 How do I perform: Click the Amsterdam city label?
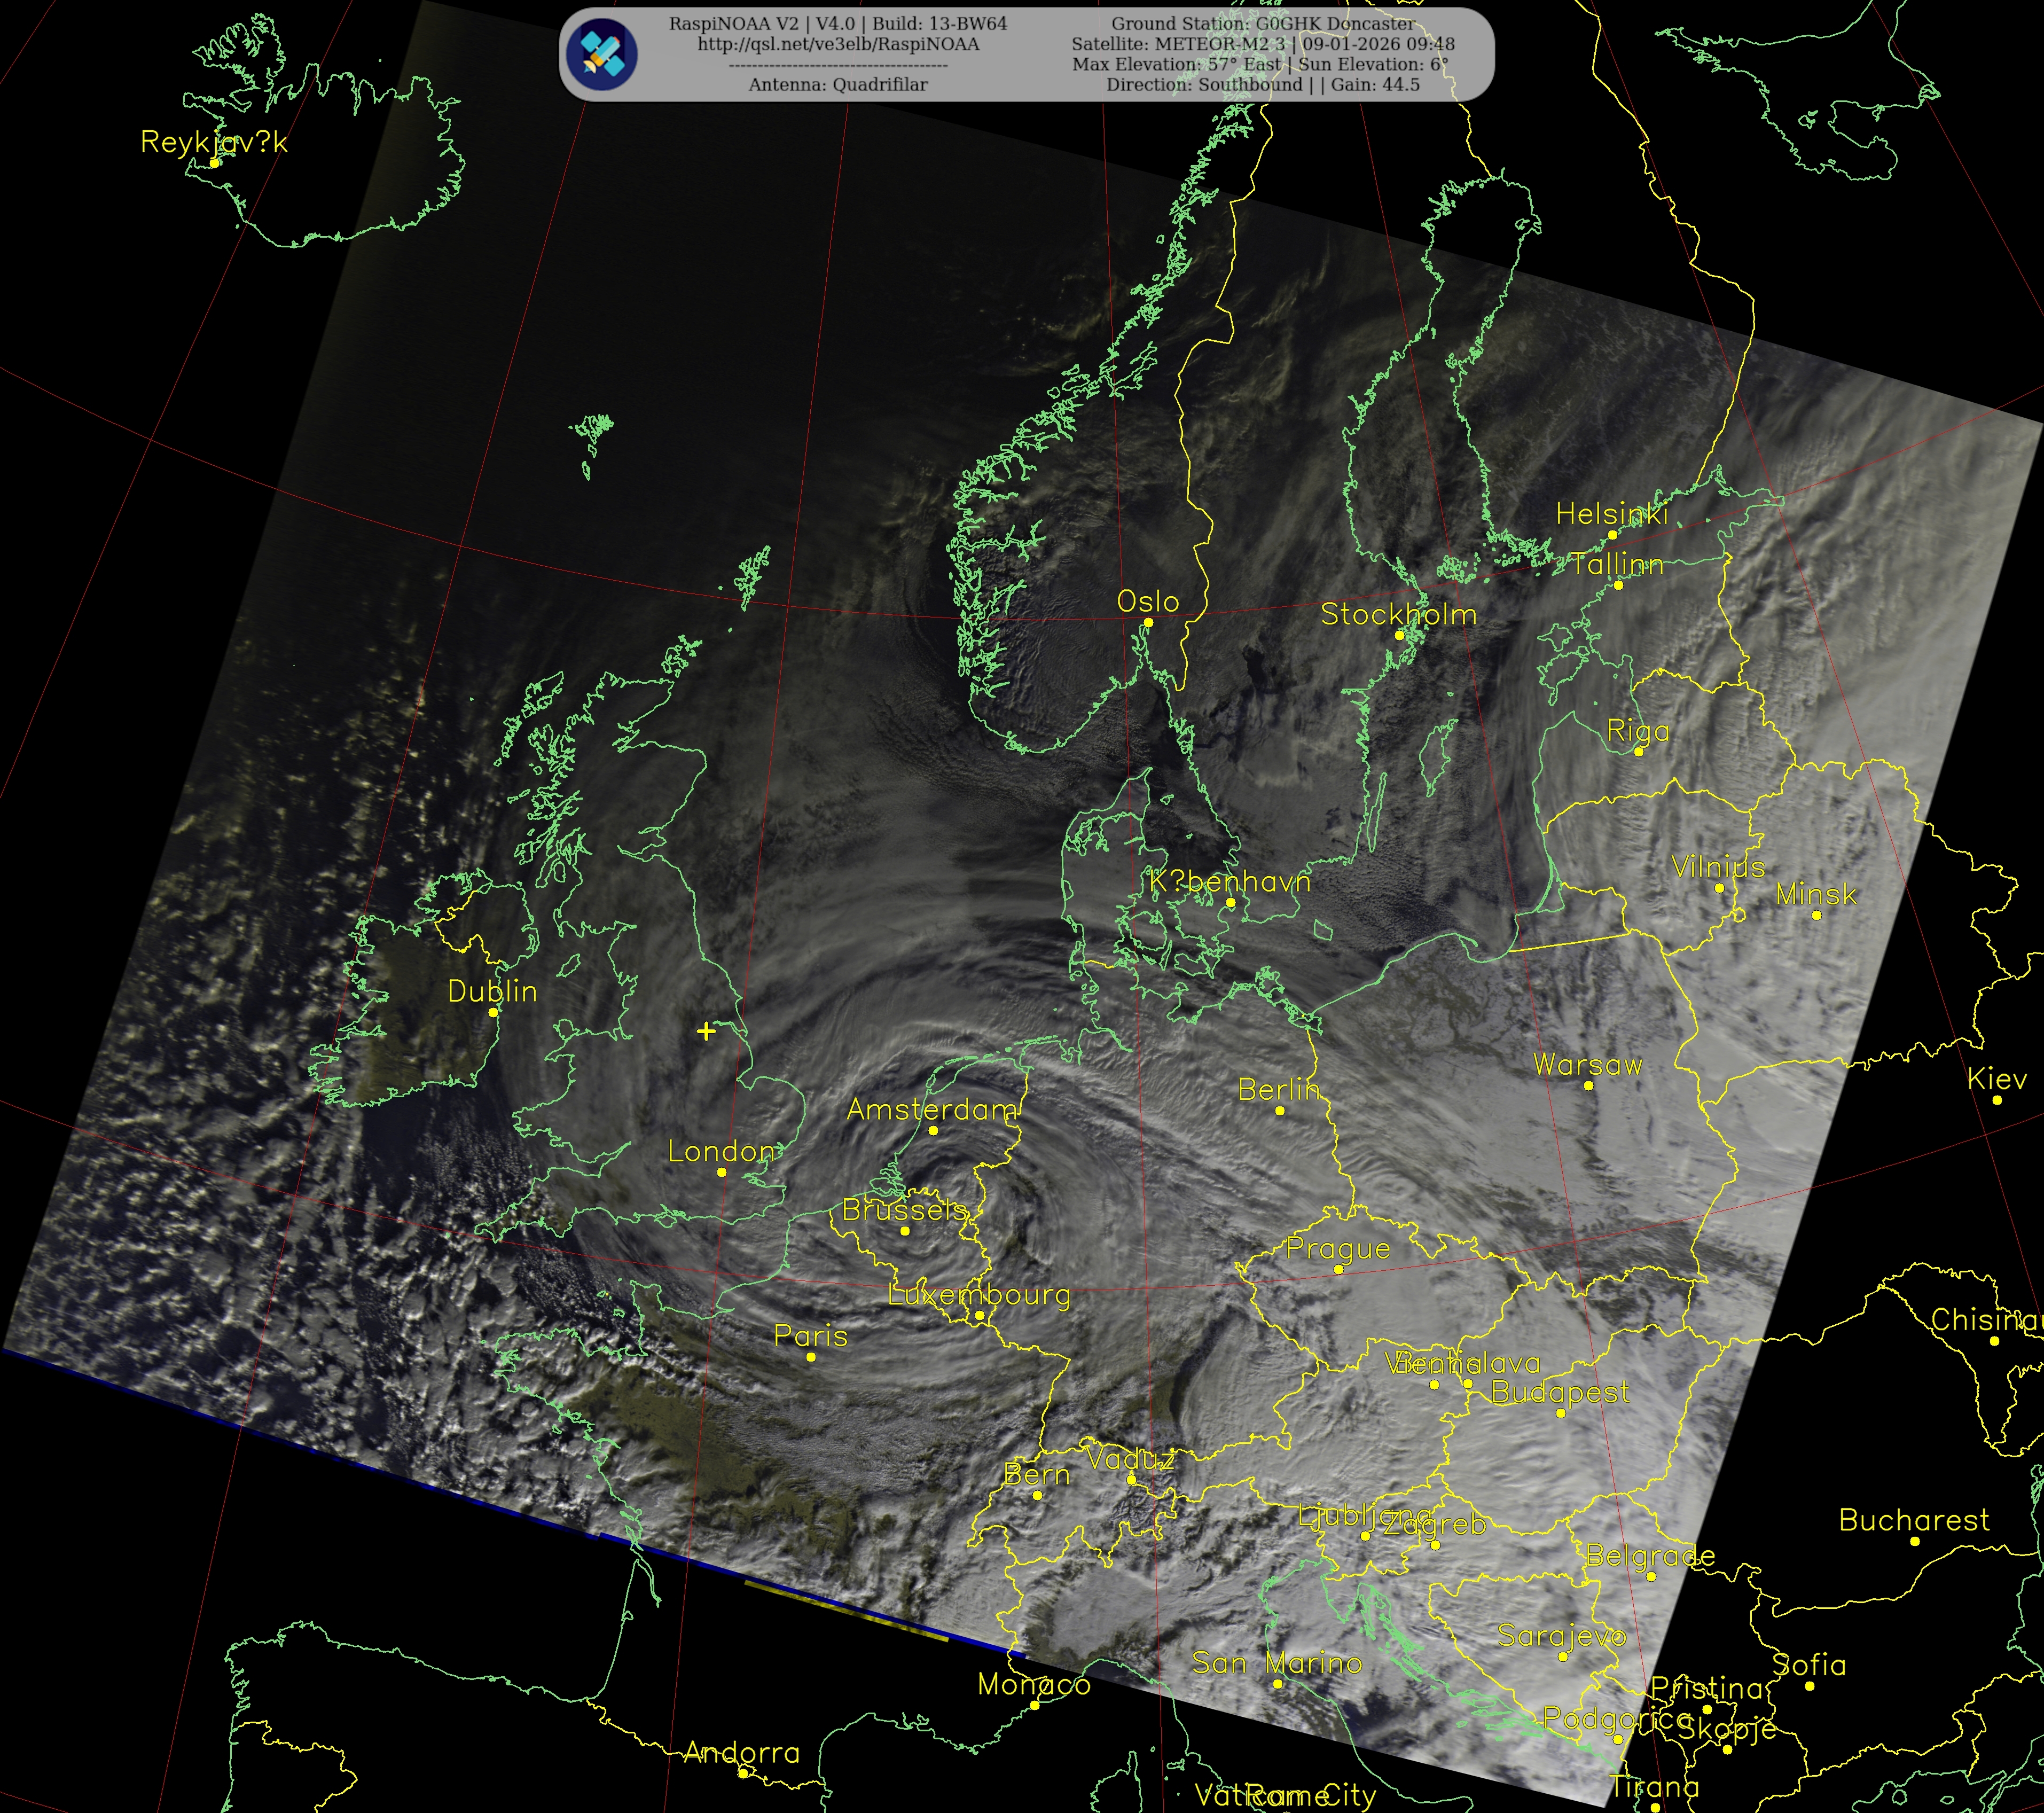932,1109
